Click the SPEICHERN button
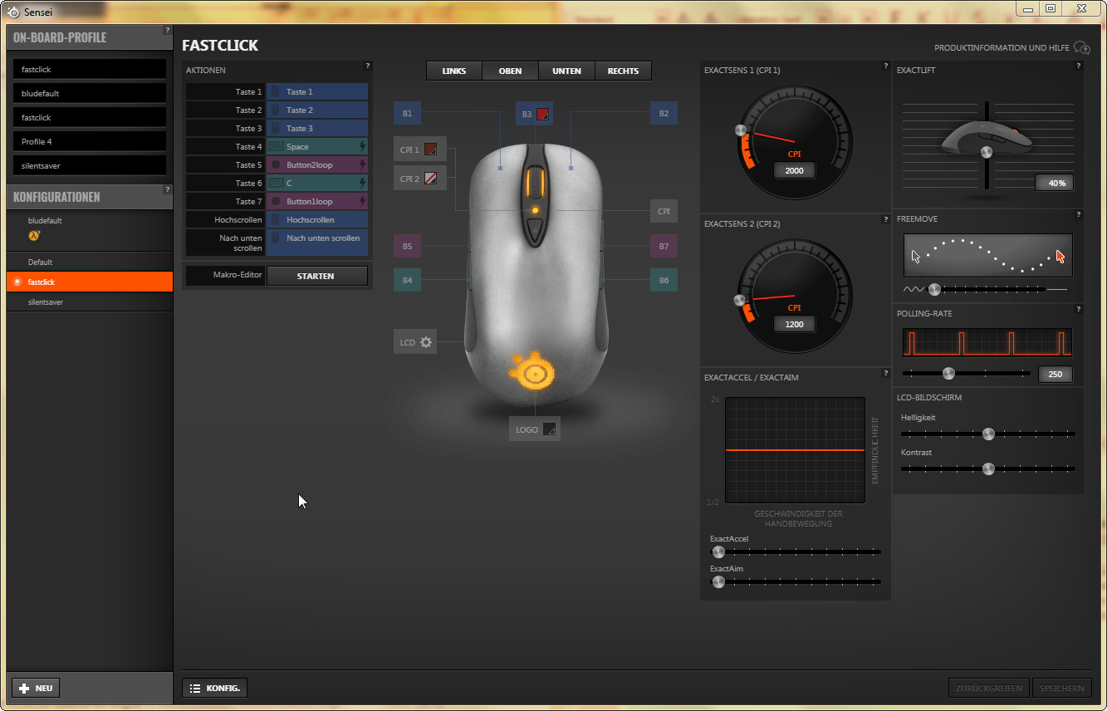Screen dimensions: 1107x711 click(1061, 688)
